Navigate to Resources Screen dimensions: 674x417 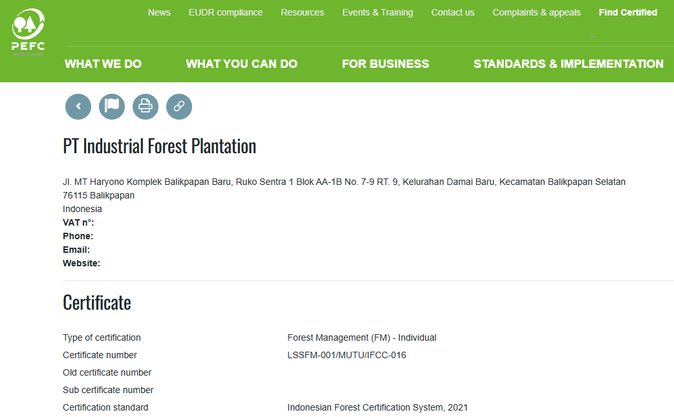[303, 12]
